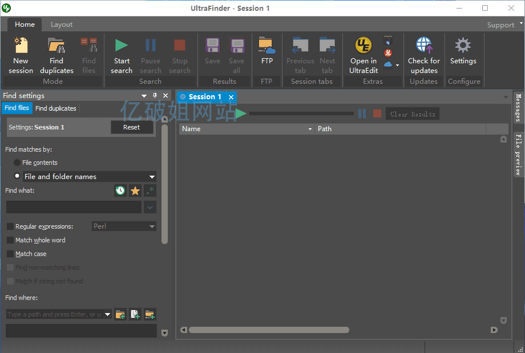Click the results horizontal scrollbar thumb
Screen dimensions: 525x353
click(x=269, y=330)
